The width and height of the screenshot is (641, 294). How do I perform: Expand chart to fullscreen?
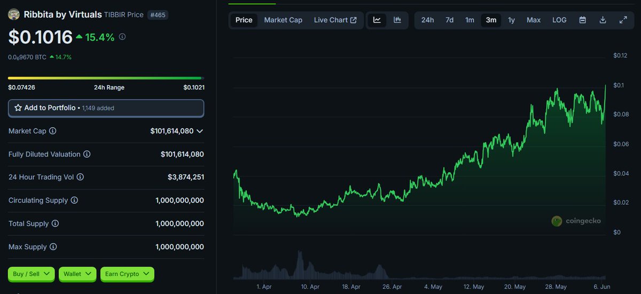pos(623,20)
